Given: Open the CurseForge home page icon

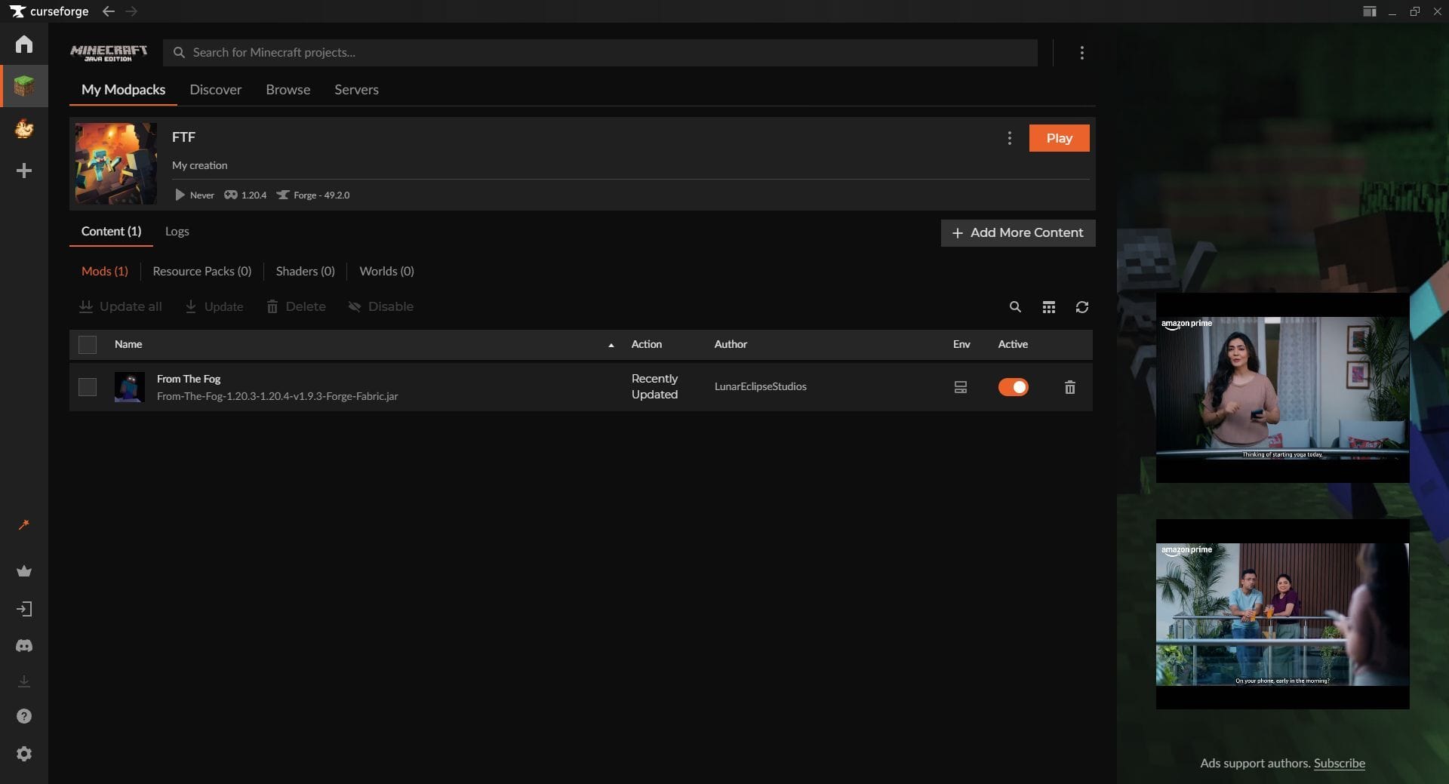Looking at the screenshot, I should (x=24, y=45).
